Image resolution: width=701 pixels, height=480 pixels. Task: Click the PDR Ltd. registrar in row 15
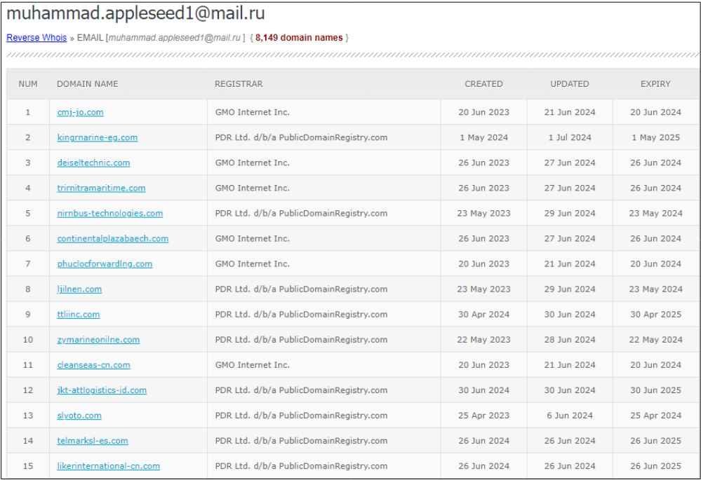(x=301, y=466)
